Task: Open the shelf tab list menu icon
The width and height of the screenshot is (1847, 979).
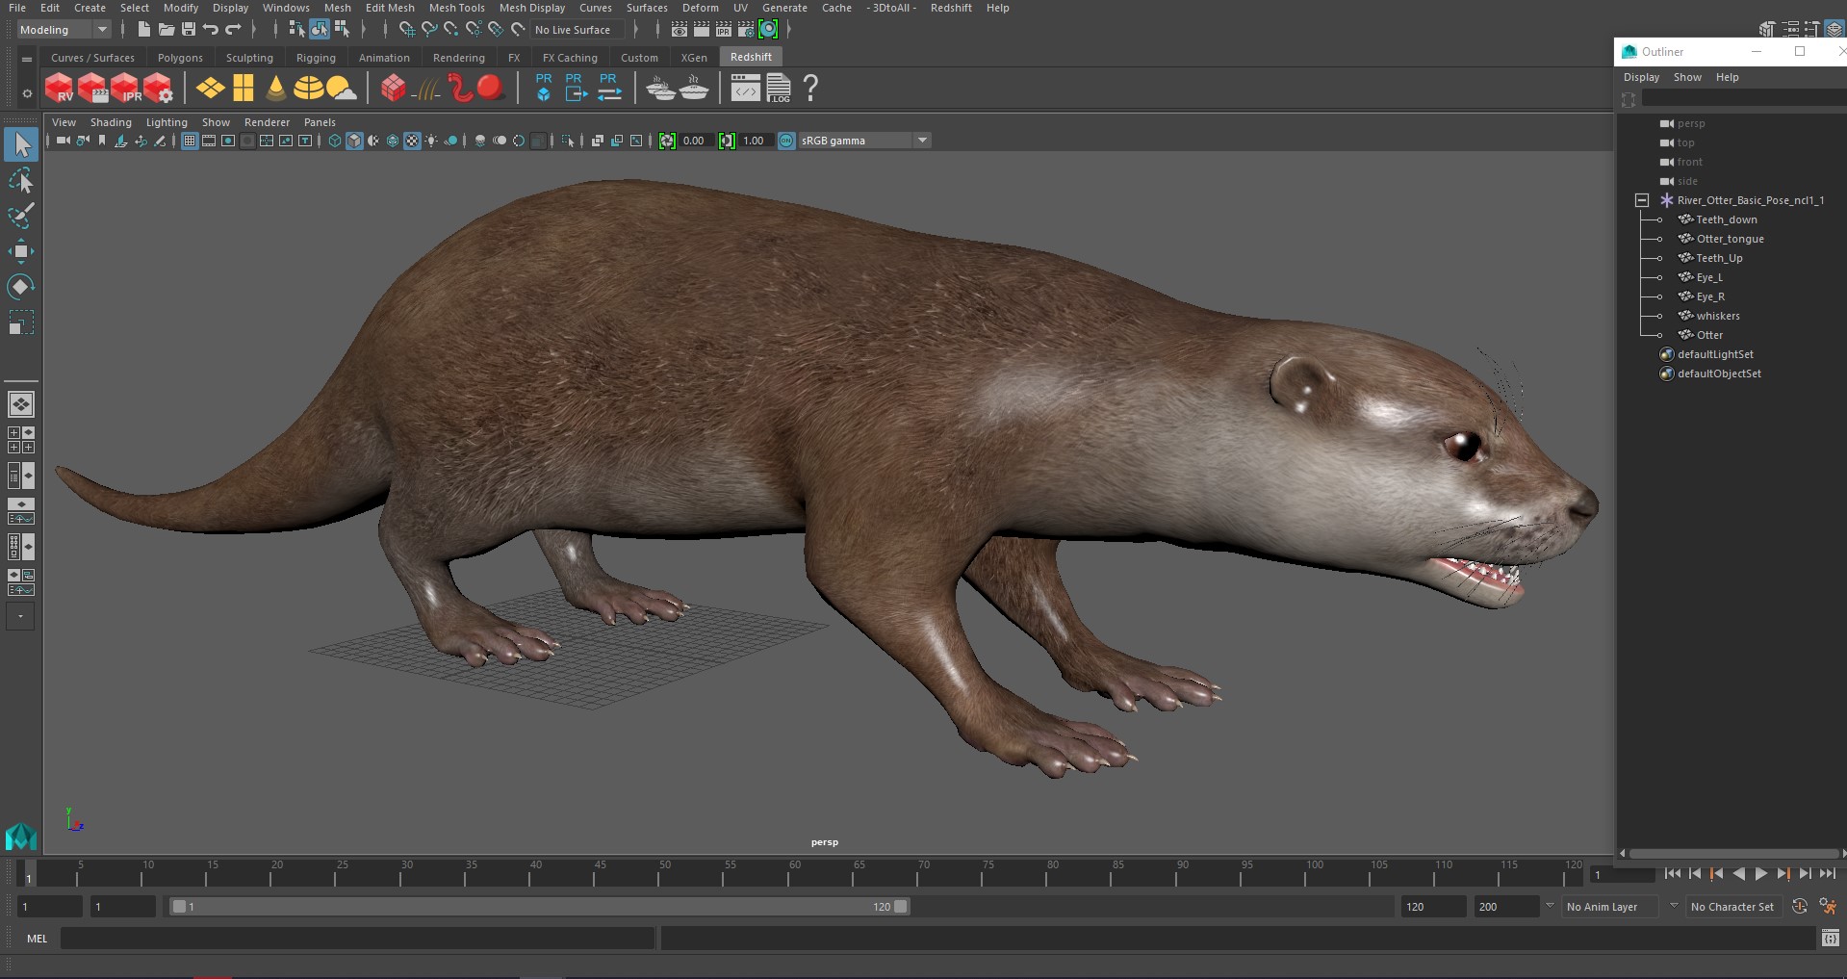Action: pyautogui.click(x=27, y=59)
